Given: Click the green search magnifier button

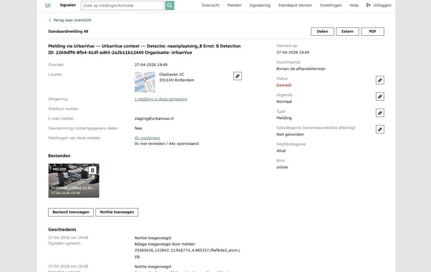Looking at the screenshot, I should click(x=170, y=5).
